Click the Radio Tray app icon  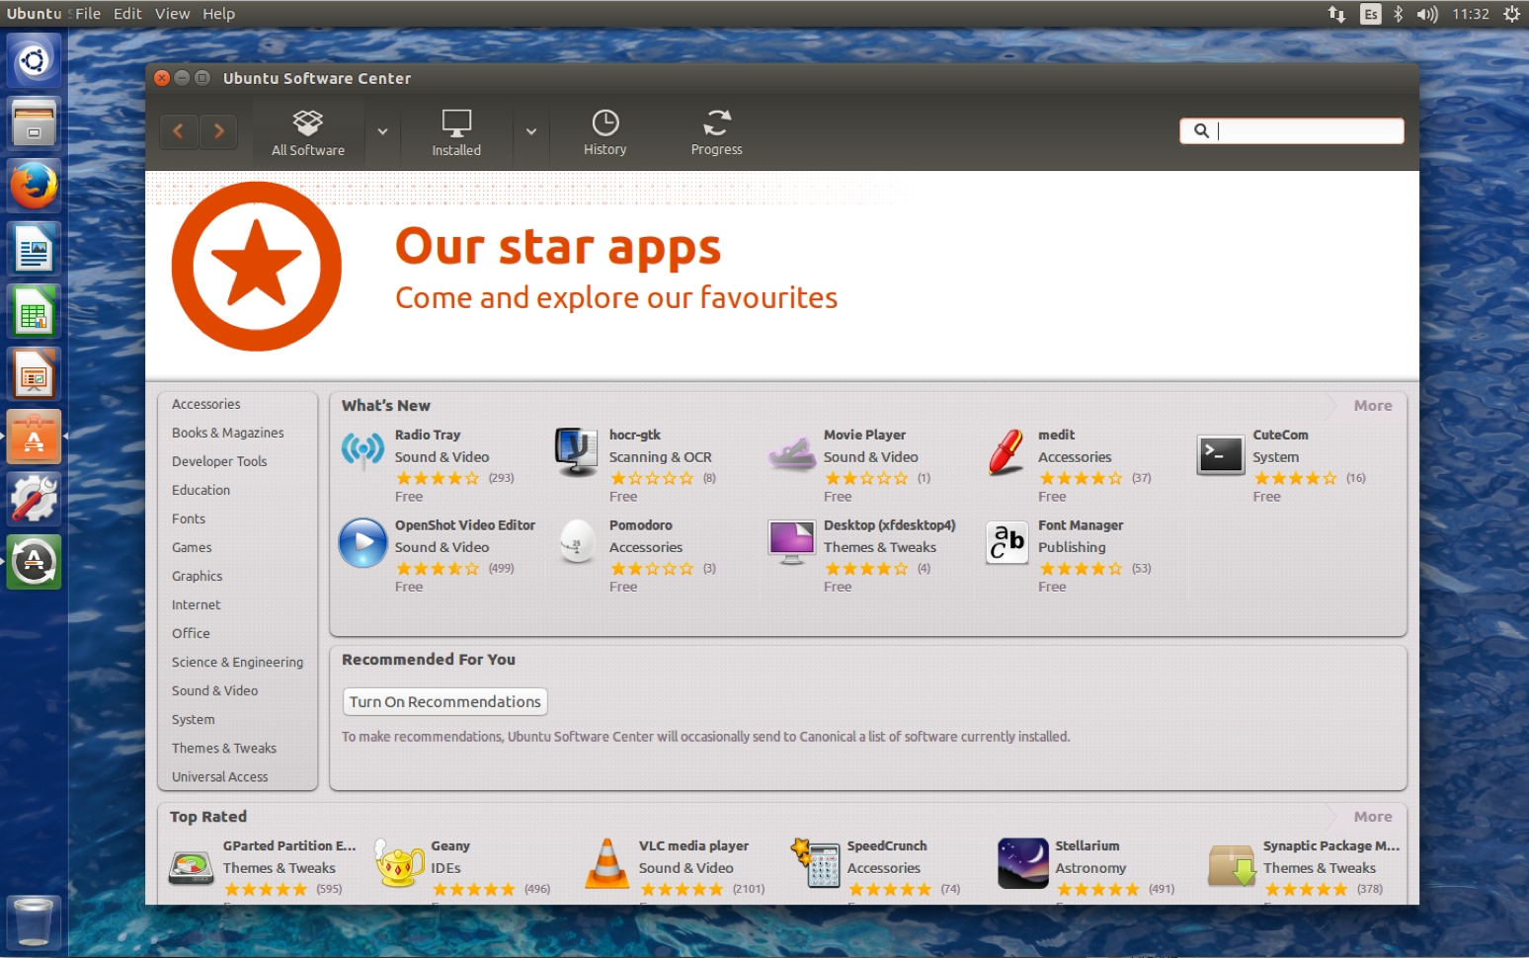tap(362, 451)
